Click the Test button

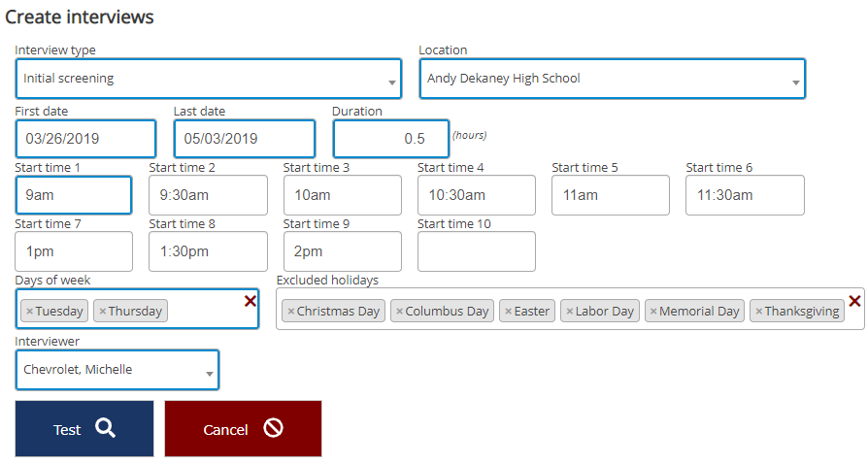tap(84, 429)
